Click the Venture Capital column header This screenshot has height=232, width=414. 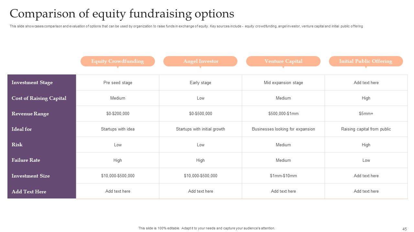click(283, 61)
